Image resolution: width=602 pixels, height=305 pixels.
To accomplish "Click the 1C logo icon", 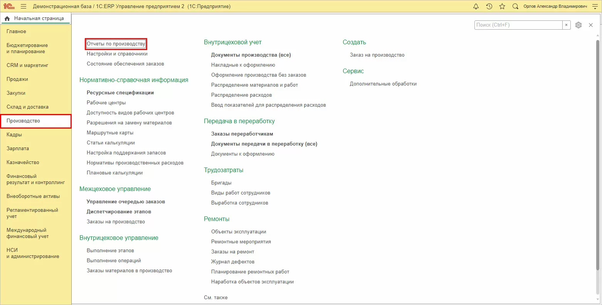I will pyautogui.click(x=9, y=7).
